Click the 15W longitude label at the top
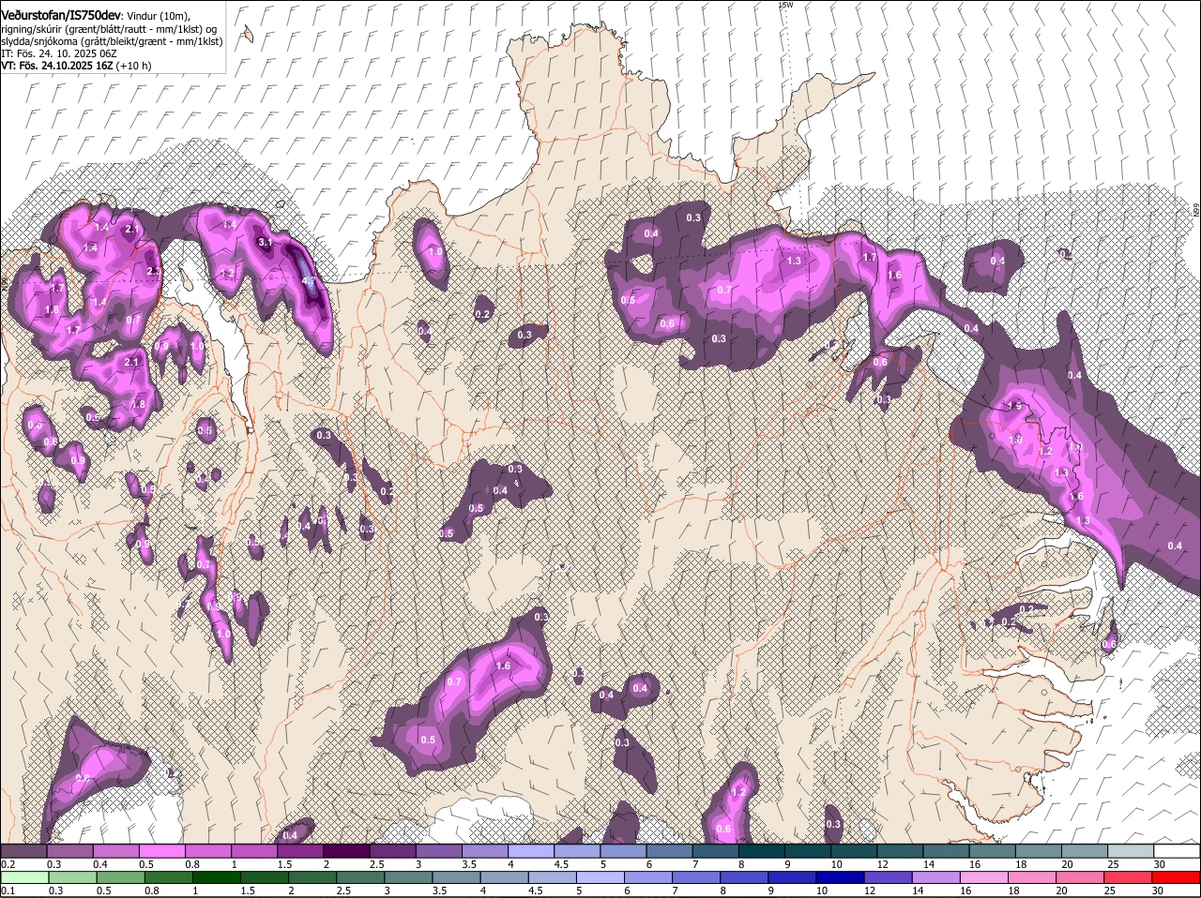Image resolution: width=1201 pixels, height=898 pixels. click(786, 5)
